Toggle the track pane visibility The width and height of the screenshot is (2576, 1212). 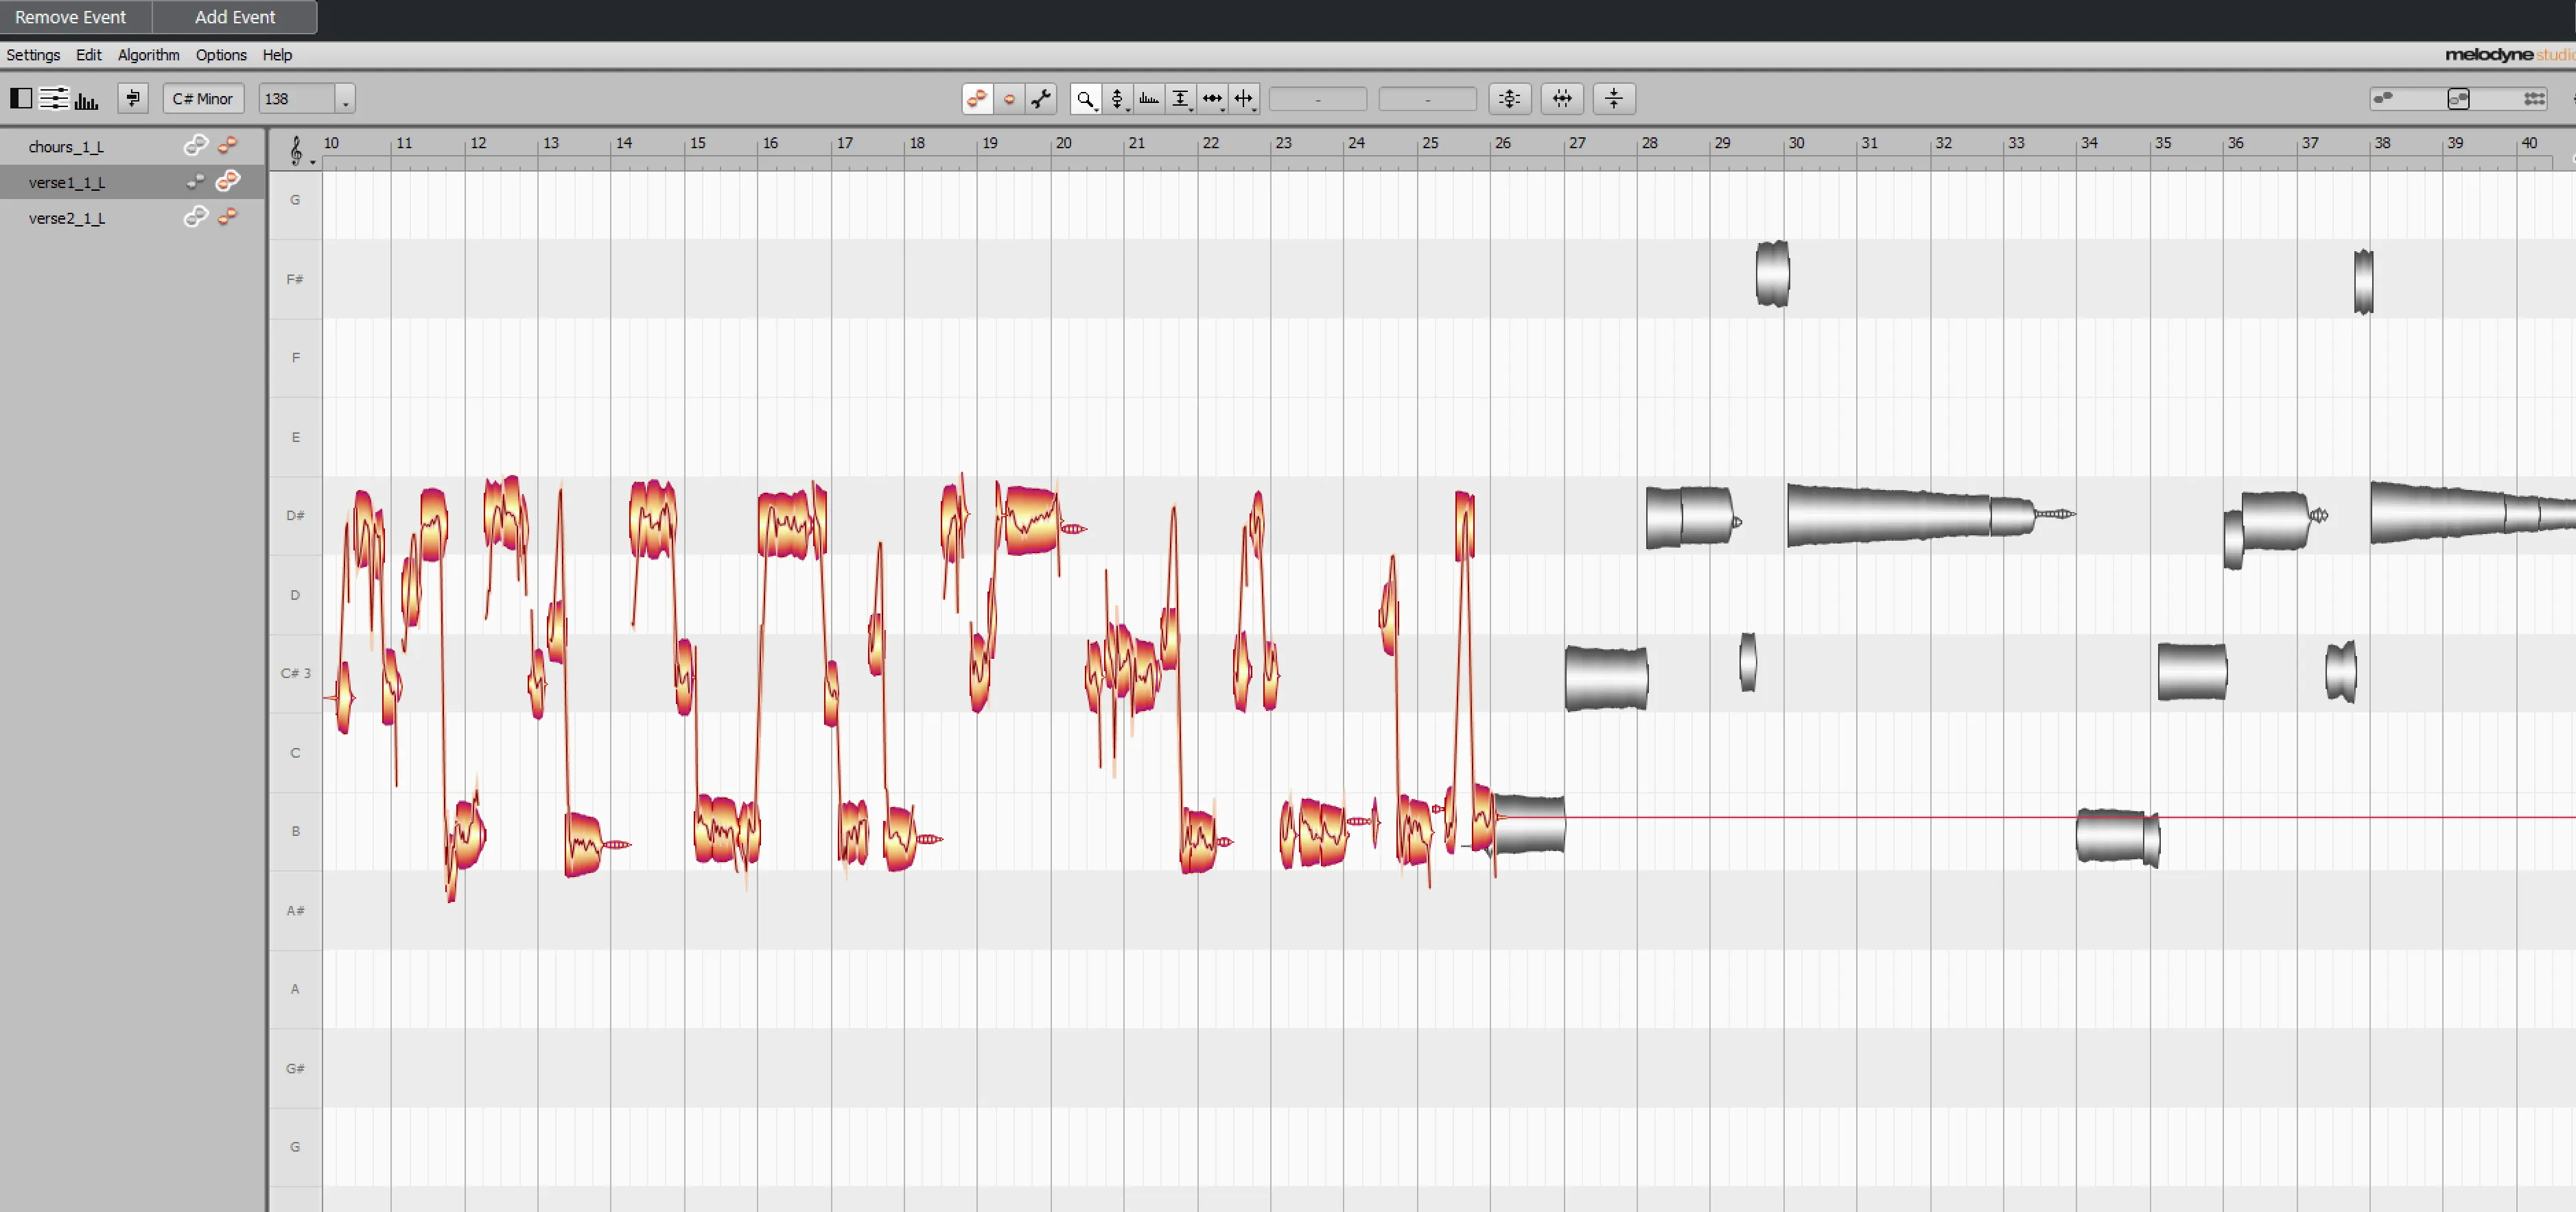tap(21, 98)
